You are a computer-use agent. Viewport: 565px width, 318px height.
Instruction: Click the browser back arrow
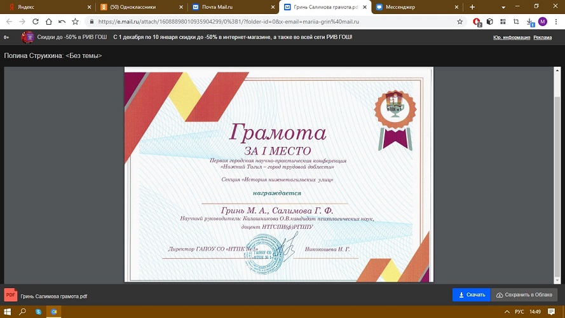[9, 21]
